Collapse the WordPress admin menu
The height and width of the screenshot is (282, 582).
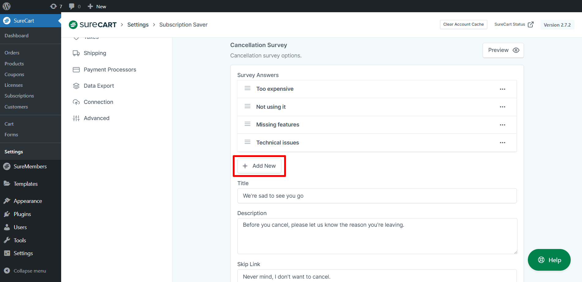click(x=7, y=271)
